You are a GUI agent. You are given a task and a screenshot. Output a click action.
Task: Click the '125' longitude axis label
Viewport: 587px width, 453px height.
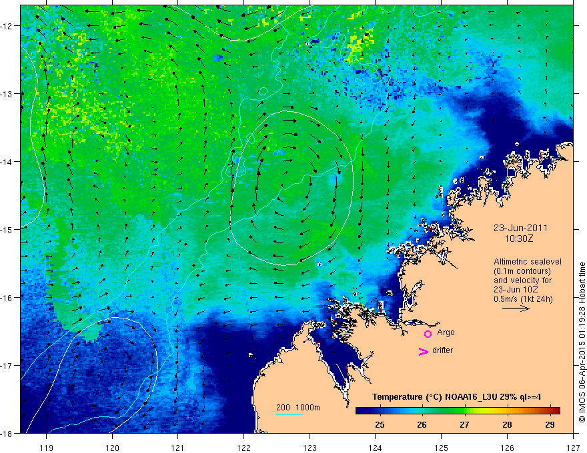[442, 448]
